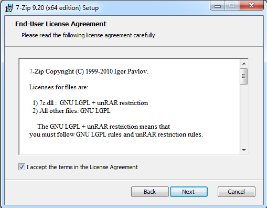Click the license scrollbar thumb grip
This screenshot has width=267, height=208.
244,76
